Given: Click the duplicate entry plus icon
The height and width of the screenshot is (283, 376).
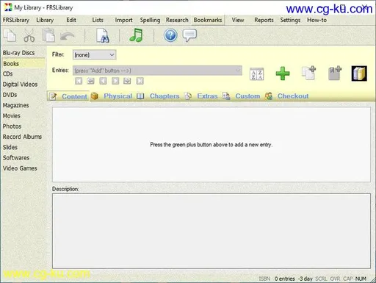Looking at the screenshot, I should pos(308,73).
